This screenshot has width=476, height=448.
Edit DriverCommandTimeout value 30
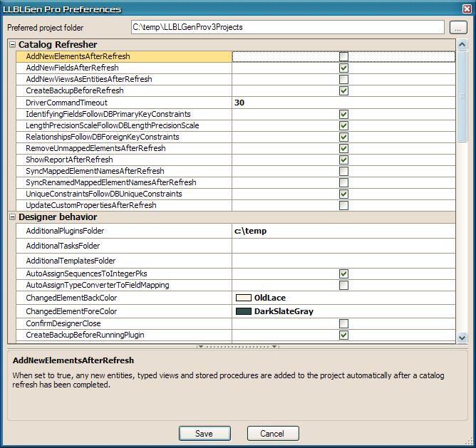343,103
